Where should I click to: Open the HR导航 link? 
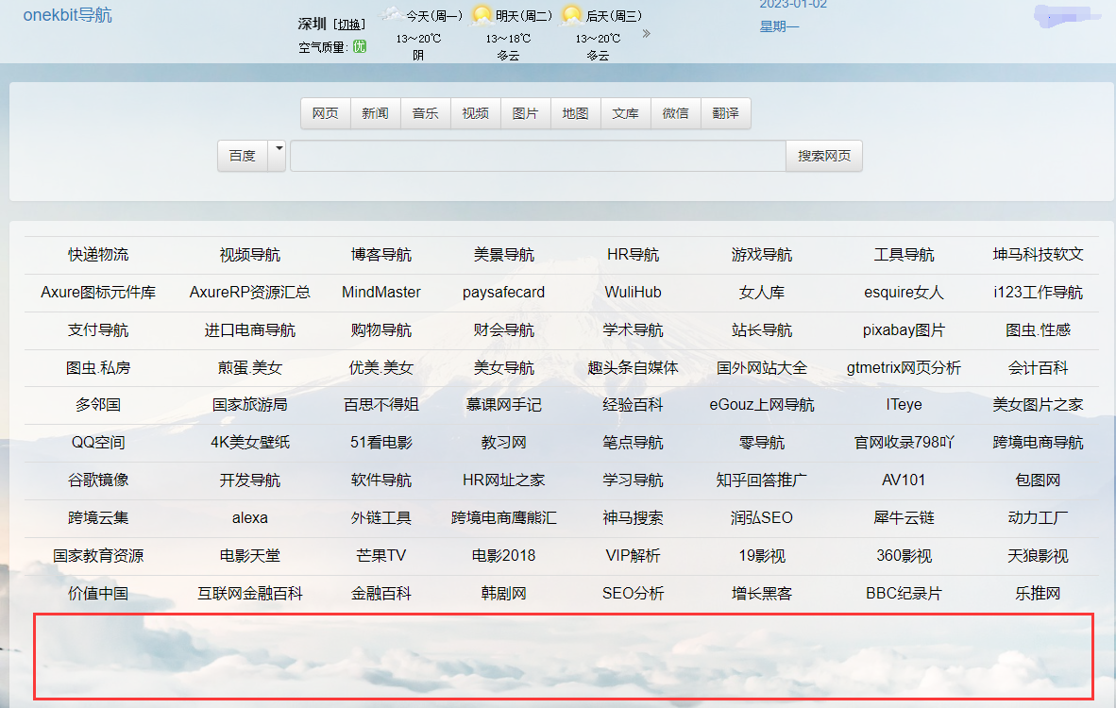coord(633,255)
